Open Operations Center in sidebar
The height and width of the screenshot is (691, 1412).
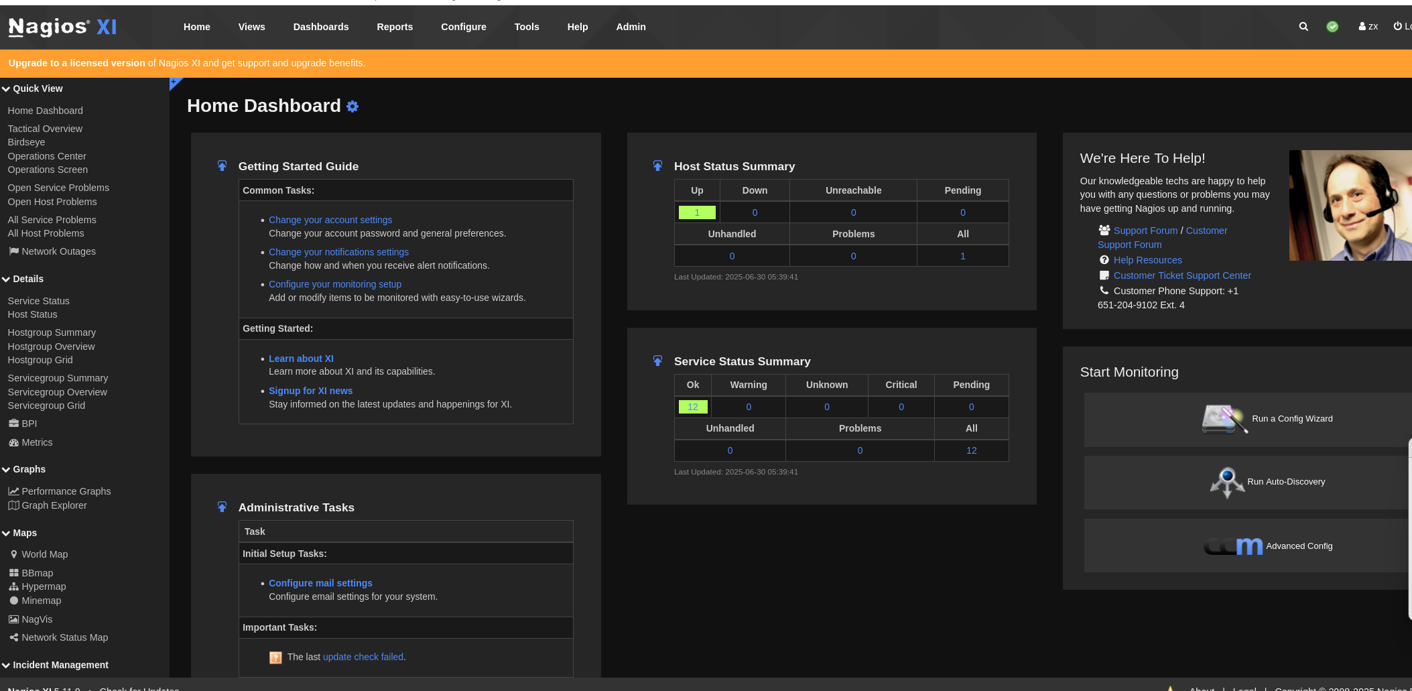(x=47, y=156)
